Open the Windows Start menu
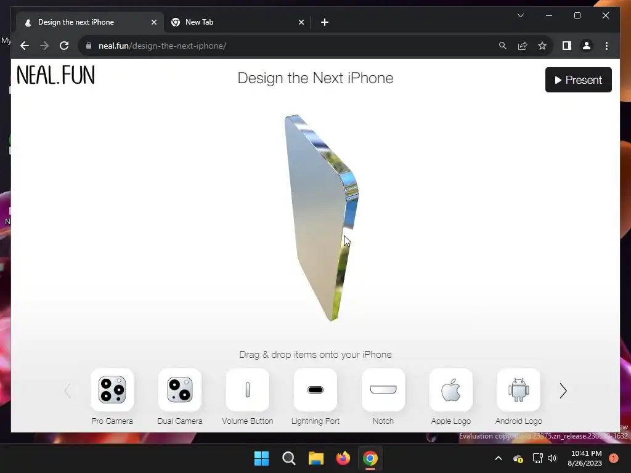 tap(261, 458)
